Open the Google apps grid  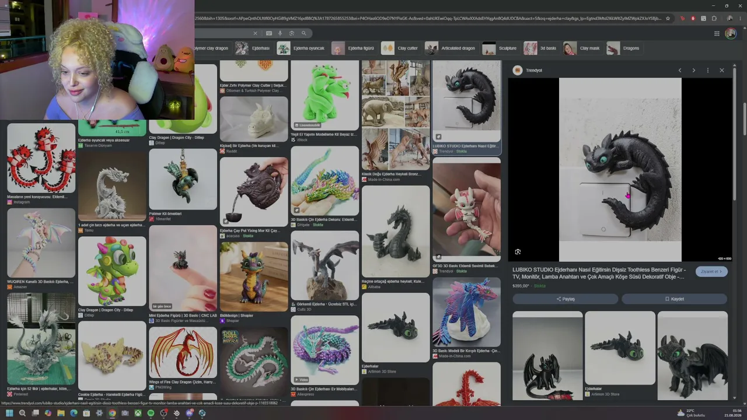717,33
